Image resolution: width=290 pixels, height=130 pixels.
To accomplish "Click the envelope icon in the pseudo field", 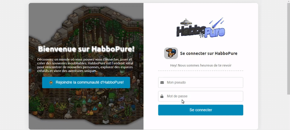I will 162,83.
